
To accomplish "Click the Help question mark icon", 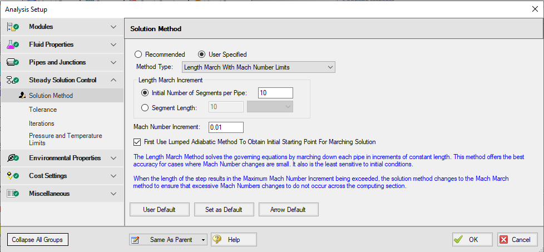I will click(x=217, y=240).
